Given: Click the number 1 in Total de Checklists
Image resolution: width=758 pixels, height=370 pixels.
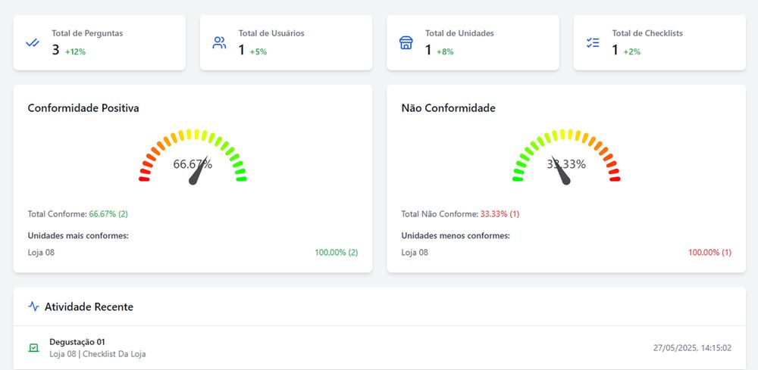Looking at the screenshot, I should click(615, 50).
